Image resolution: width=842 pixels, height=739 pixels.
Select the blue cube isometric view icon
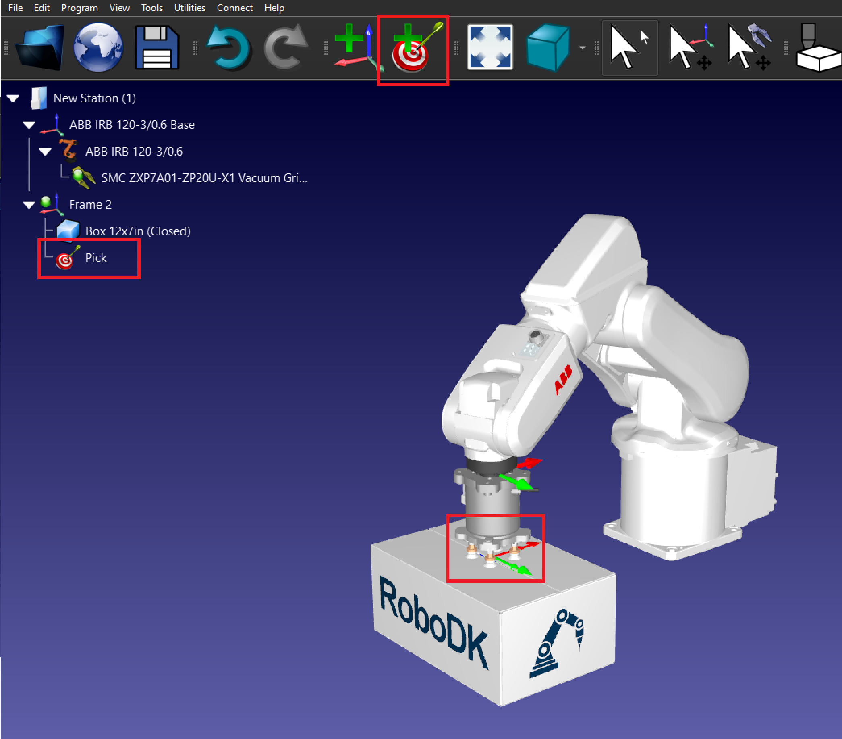[548, 48]
